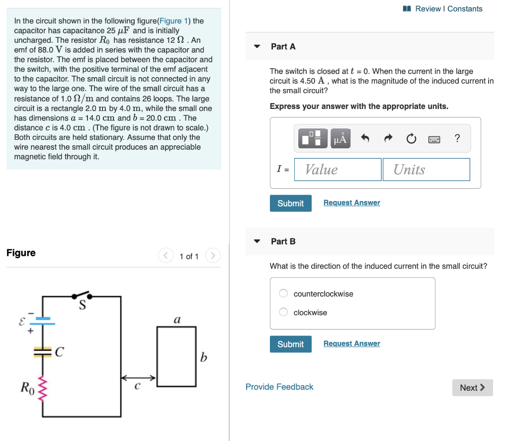Collapse the Part B section
The image size is (509, 441).
pyautogui.click(x=257, y=241)
